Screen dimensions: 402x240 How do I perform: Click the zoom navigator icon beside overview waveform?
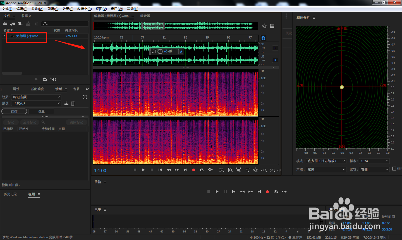pyautogui.click(x=264, y=26)
